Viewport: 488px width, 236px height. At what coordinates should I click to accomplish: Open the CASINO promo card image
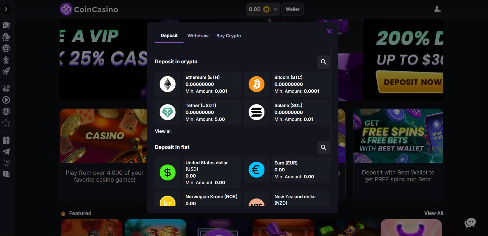point(103,136)
